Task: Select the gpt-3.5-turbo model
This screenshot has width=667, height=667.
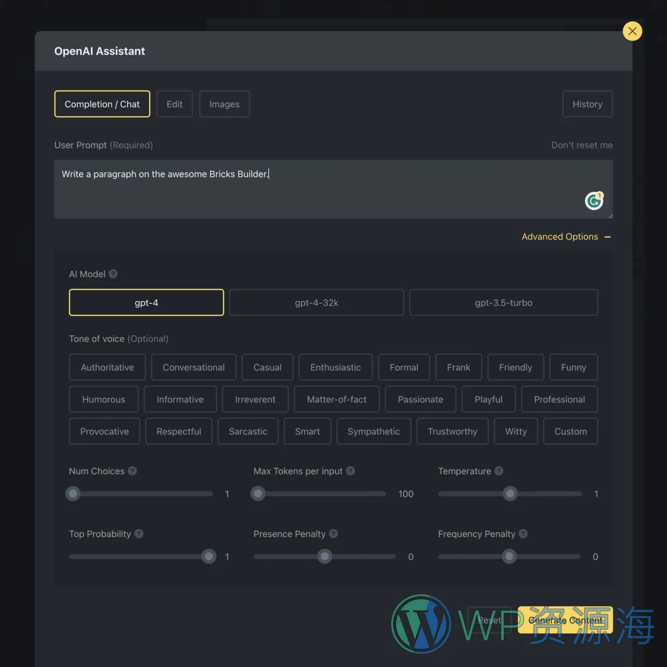Action: (x=504, y=302)
